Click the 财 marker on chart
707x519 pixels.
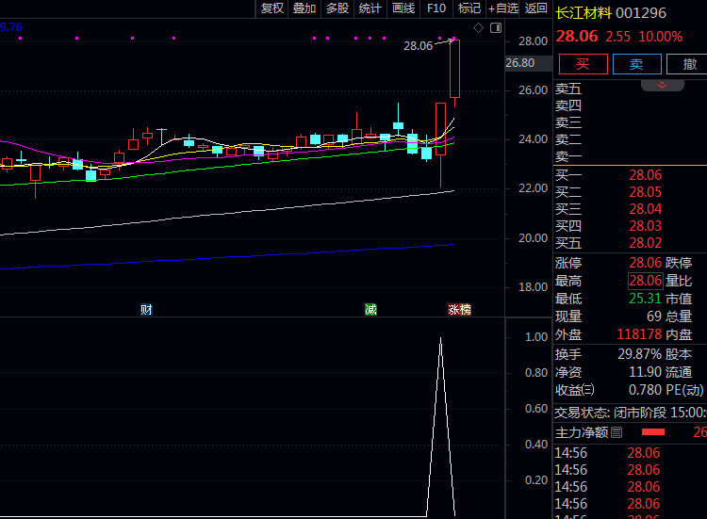(146, 310)
